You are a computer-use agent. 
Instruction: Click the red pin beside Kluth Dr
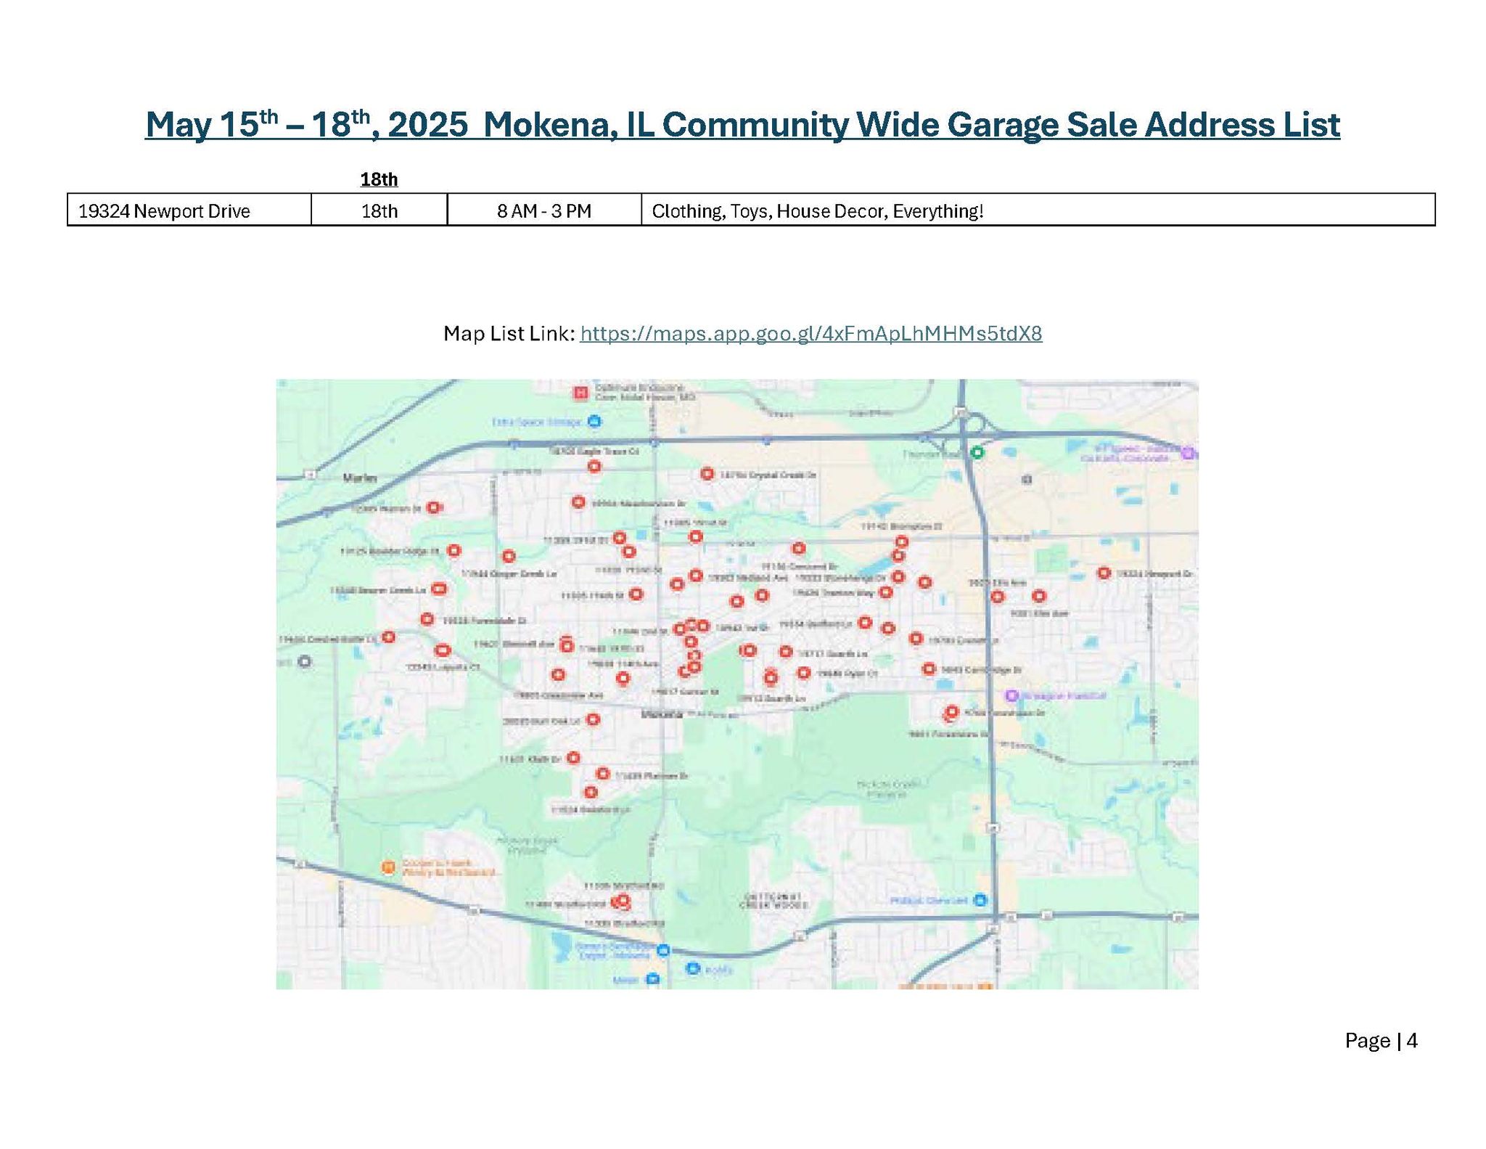(573, 758)
